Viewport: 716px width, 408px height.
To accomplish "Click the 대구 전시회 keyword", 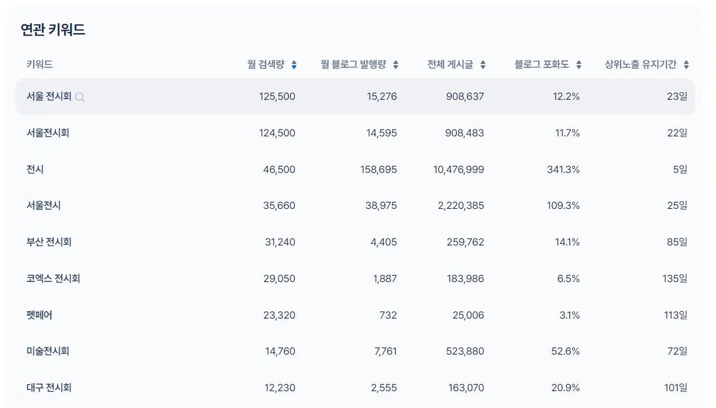I will [x=49, y=388].
